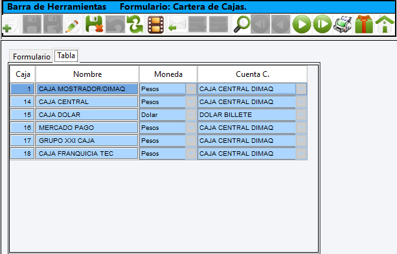Click the new record icon with green plus
397x254 pixels.
10,25
